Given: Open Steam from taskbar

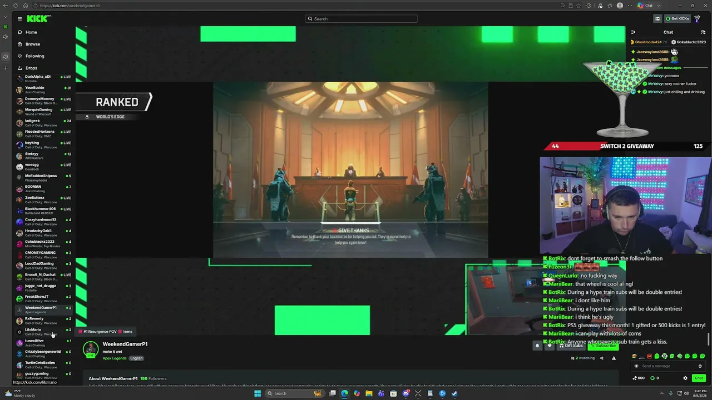Looking at the screenshot, I should coord(454,393).
